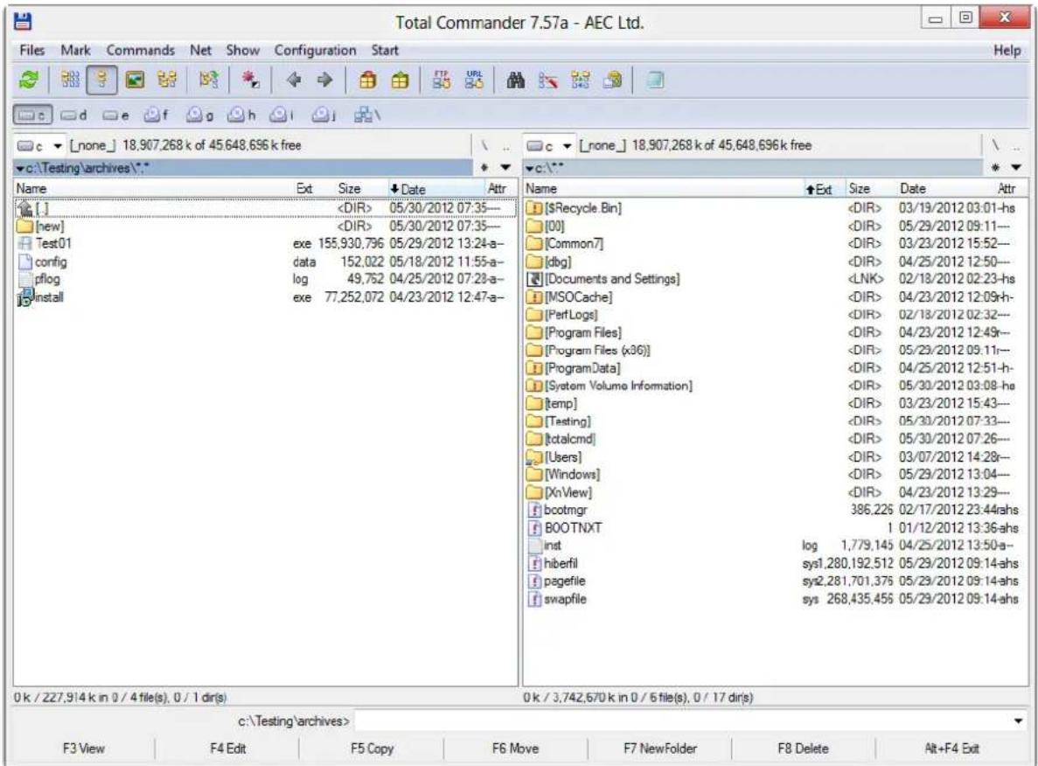Select drive c in the drive bar

click(31, 115)
